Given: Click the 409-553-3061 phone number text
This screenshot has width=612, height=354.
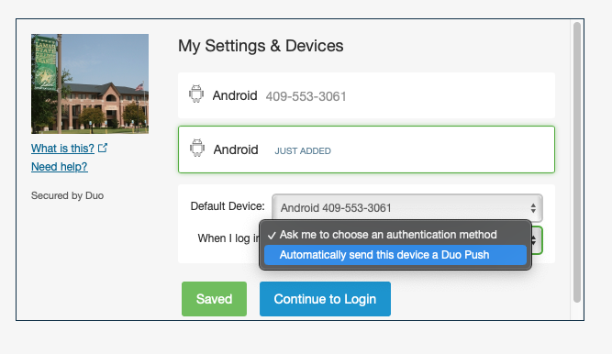Looking at the screenshot, I should (306, 96).
